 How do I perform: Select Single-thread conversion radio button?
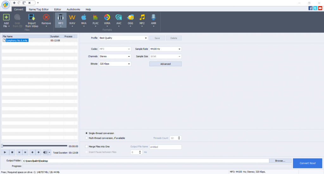[x=87, y=133]
